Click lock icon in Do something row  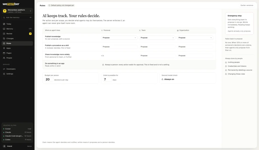coord(103,65)
